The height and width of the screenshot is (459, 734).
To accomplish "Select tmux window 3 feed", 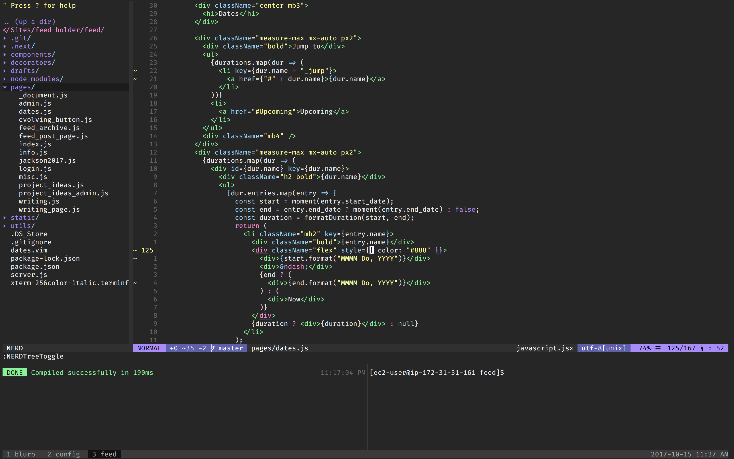I will 104,454.
